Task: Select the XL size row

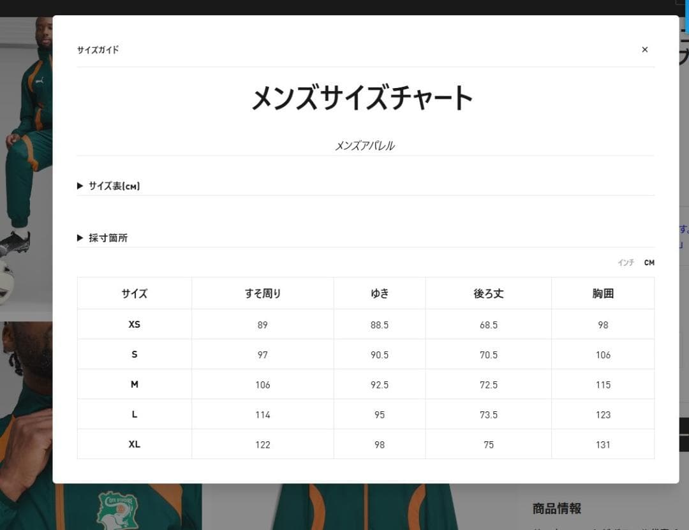Action: pos(134,444)
